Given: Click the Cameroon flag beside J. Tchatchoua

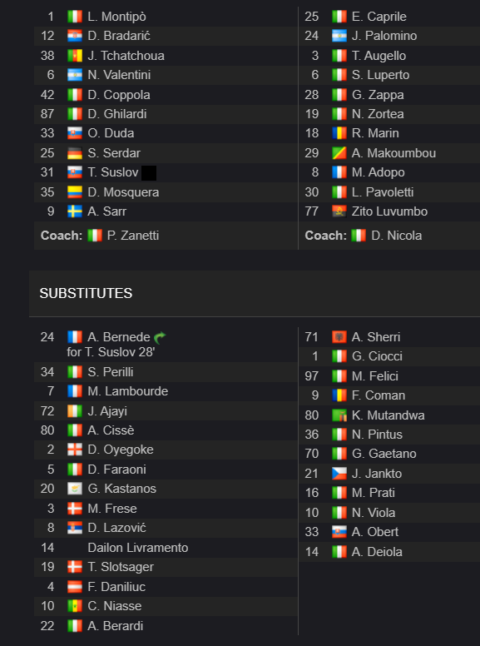Looking at the screenshot, I should click(x=75, y=56).
